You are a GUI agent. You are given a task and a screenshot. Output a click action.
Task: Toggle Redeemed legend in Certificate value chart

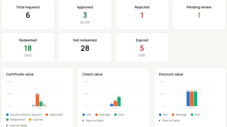coord(15,120)
